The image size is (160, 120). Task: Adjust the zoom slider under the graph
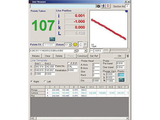(109, 50)
